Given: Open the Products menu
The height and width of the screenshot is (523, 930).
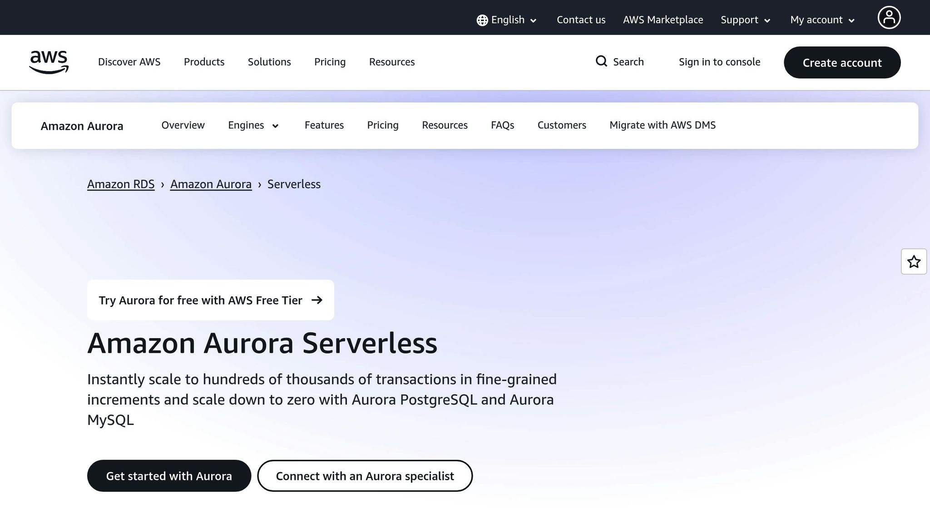Looking at the screenshot, I should coord(204,62).
